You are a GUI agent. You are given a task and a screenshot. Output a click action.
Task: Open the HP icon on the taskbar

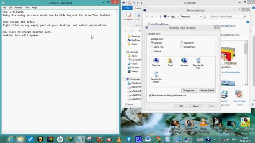point(60,139)
